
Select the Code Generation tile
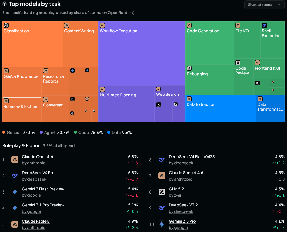coord(209,43)
